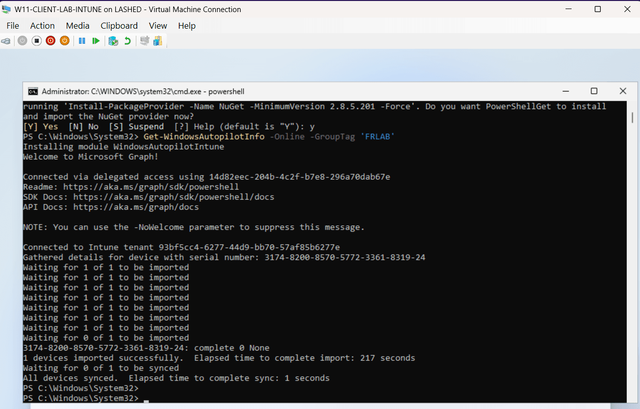Click the grayed-out Start power icon
This screenshot has width=640, height=409.
22,41
